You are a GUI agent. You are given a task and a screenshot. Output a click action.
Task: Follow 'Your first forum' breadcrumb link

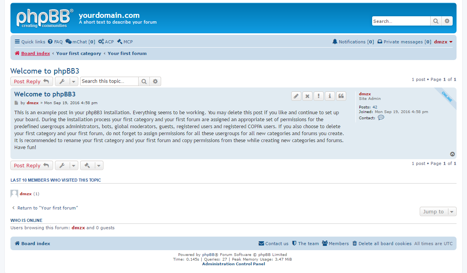[127, 53]
